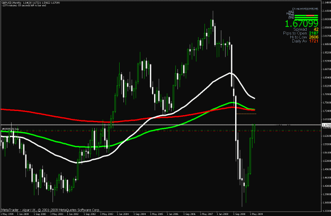Viewport: 331px width, 216px height.
Task: Click the D1 H4 H1 M30 M15 M5 timeframe header
Action: [305, 9]
